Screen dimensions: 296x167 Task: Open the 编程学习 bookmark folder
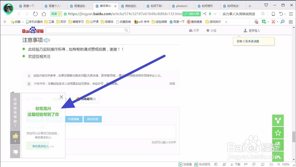pyautogui.click(x=76, y=22)
